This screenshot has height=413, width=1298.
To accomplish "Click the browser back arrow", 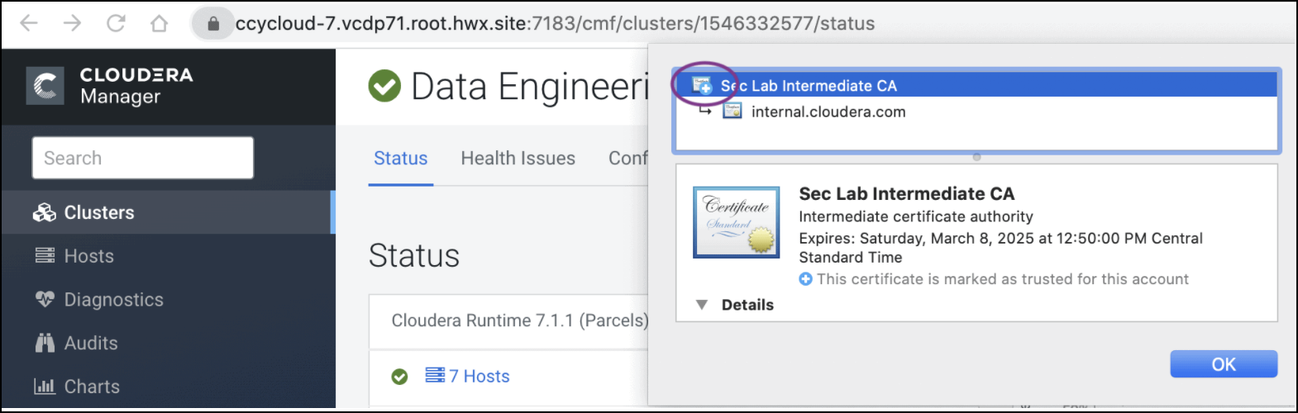I will 29,23.
